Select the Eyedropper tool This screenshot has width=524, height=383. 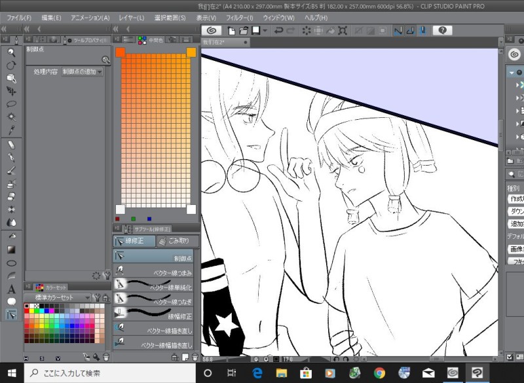coord(11,130)
